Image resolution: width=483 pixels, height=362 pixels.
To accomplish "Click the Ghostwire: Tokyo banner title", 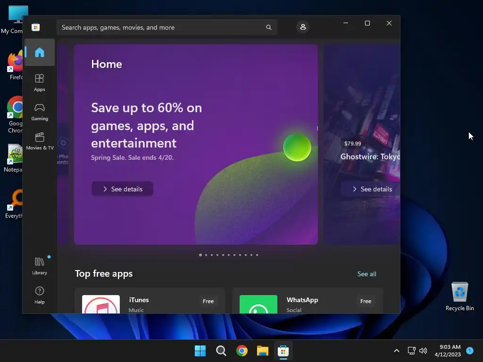I will (370, 156).
